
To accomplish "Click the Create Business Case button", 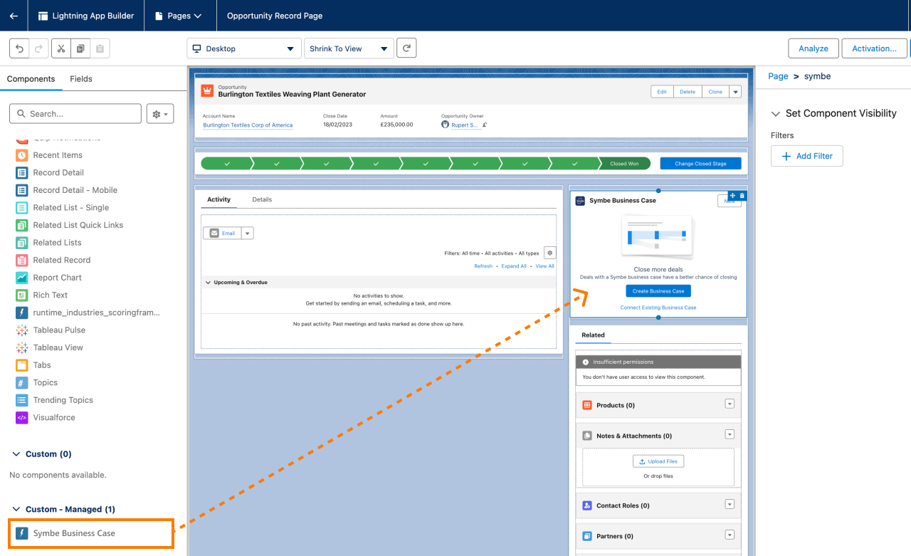I will [658, 291].
